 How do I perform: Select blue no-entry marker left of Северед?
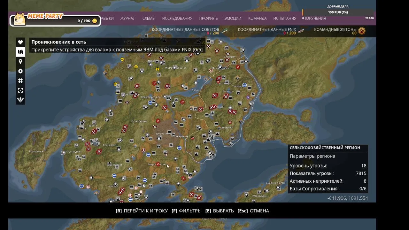pyautogui.click(x=81, y=186)
